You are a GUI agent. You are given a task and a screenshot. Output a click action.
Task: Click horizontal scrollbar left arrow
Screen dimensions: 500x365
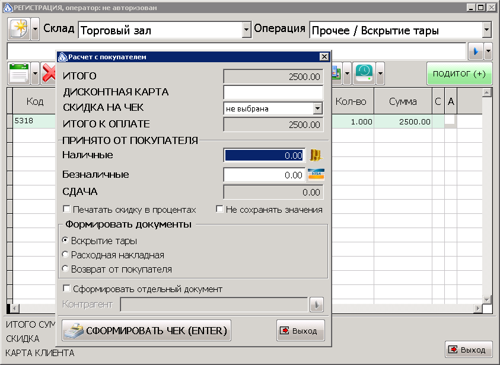pos(15,308)
